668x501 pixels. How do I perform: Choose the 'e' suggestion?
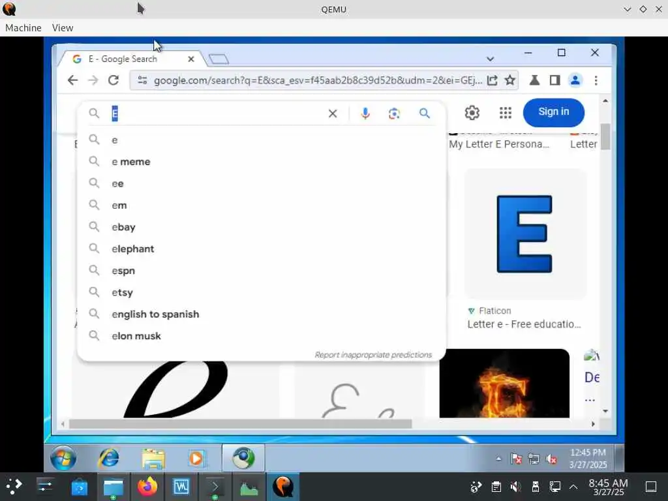(x=261, y=140)
